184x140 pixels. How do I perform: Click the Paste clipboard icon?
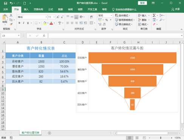click(x=5, y=17)
